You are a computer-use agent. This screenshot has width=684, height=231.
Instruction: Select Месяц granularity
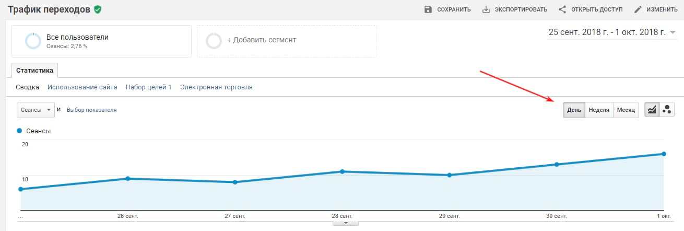coord(626,110)
